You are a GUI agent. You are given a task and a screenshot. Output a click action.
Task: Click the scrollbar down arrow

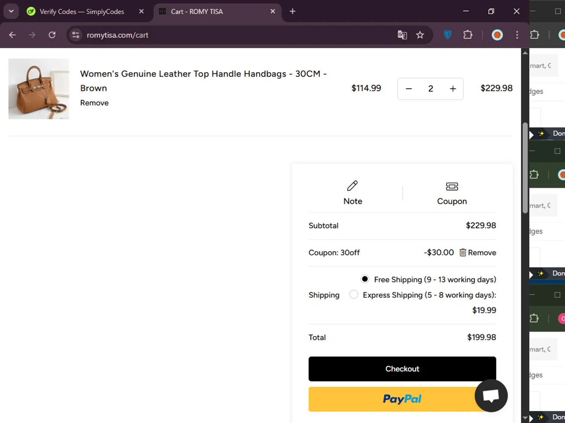click(x=525, y=418)
